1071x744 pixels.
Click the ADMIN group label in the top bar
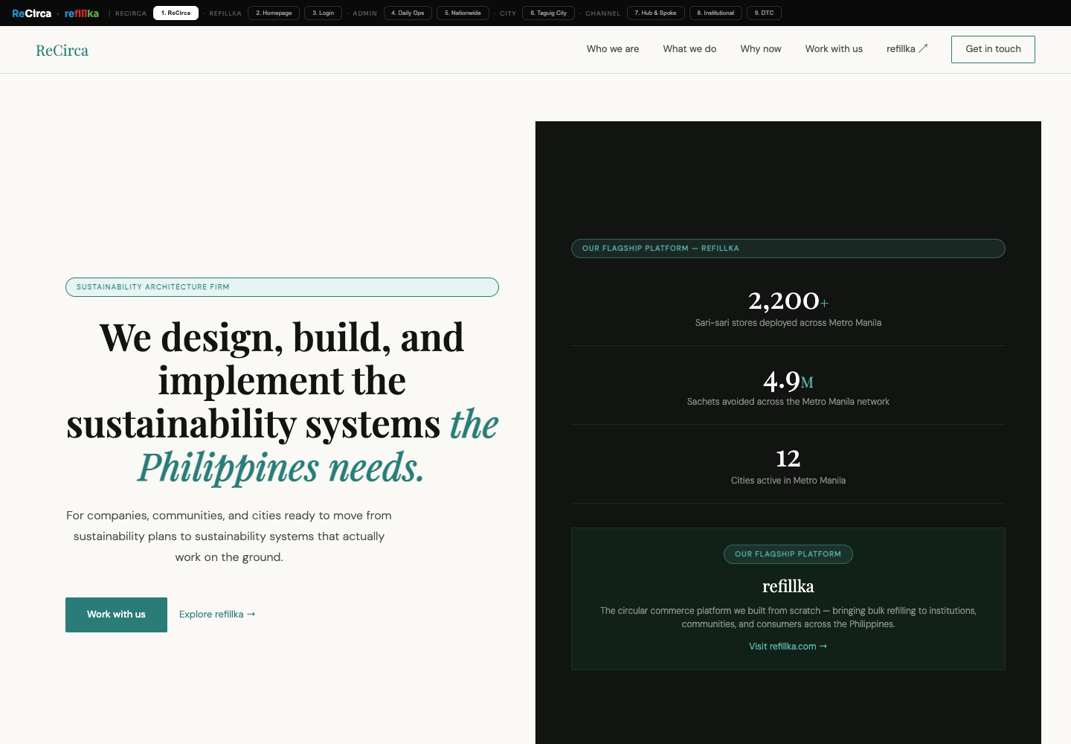click(x=364, y=13)
